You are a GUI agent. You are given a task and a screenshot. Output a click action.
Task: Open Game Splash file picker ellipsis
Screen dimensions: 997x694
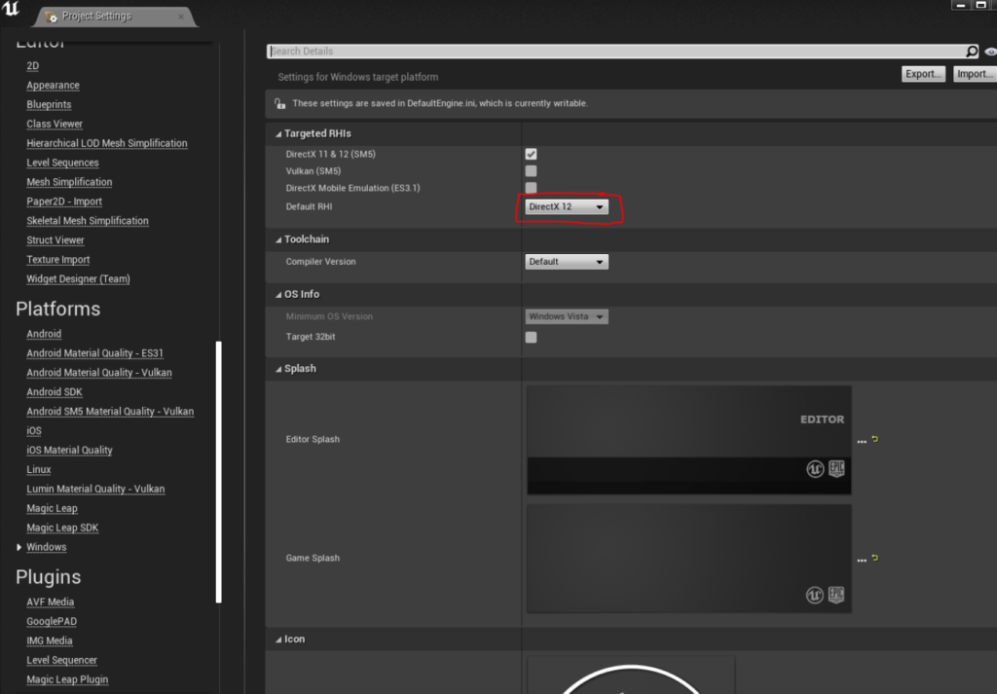tap(862, 560)
